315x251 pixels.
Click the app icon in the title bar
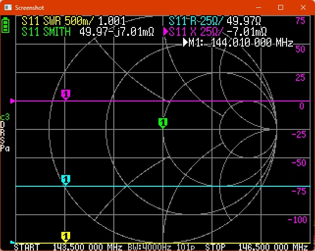point(7,8)
